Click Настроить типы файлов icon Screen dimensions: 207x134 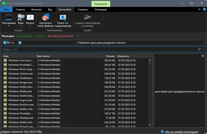click(x=46, y=17)
